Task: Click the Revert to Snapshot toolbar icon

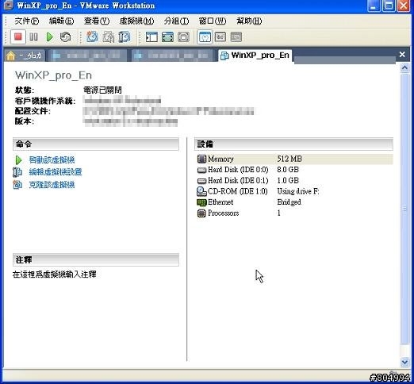Action: [x=109, y=37]
